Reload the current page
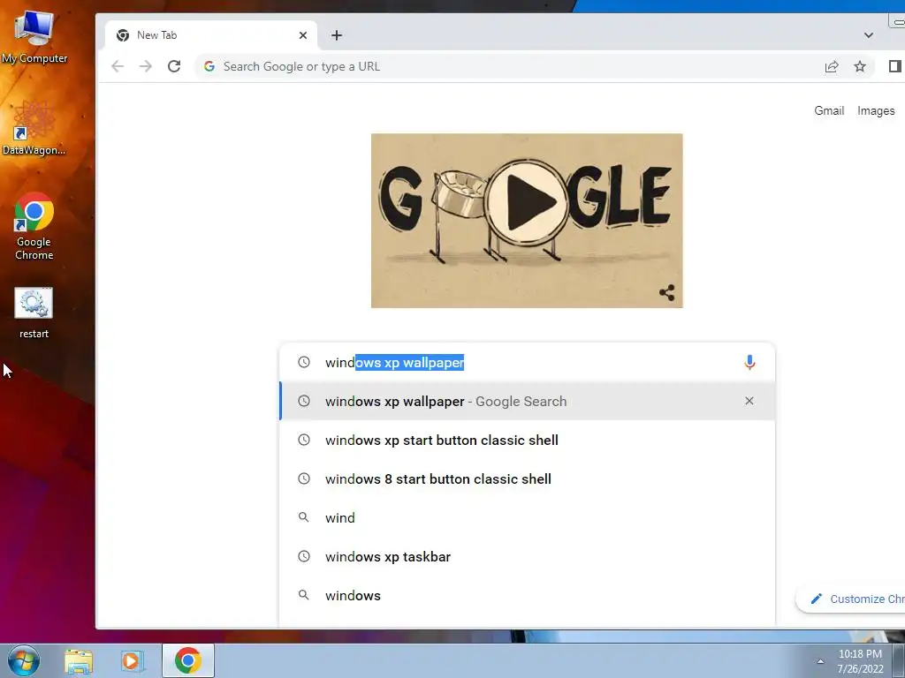 174,66
